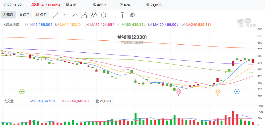Click the K線及均線 section label

coord(11,25)
